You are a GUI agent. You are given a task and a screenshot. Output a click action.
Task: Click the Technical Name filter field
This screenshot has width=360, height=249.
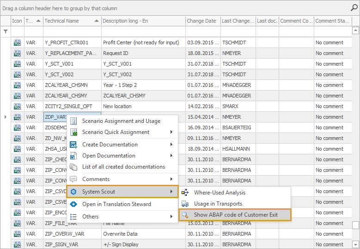[72, 31]
